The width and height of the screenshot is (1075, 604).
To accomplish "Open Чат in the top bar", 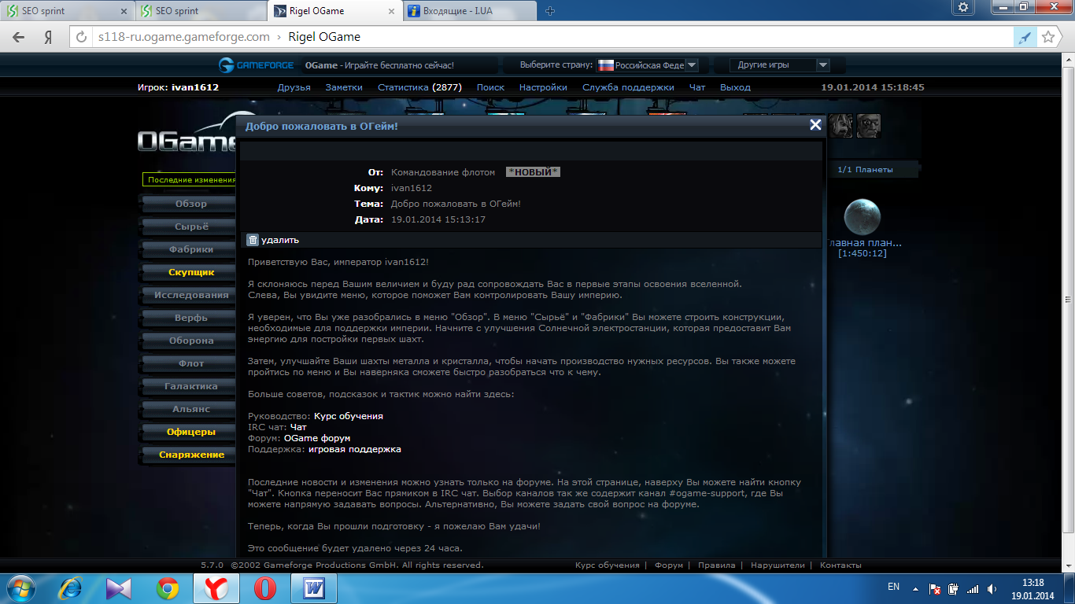I will pyautogui.click(x=697, y=87).
